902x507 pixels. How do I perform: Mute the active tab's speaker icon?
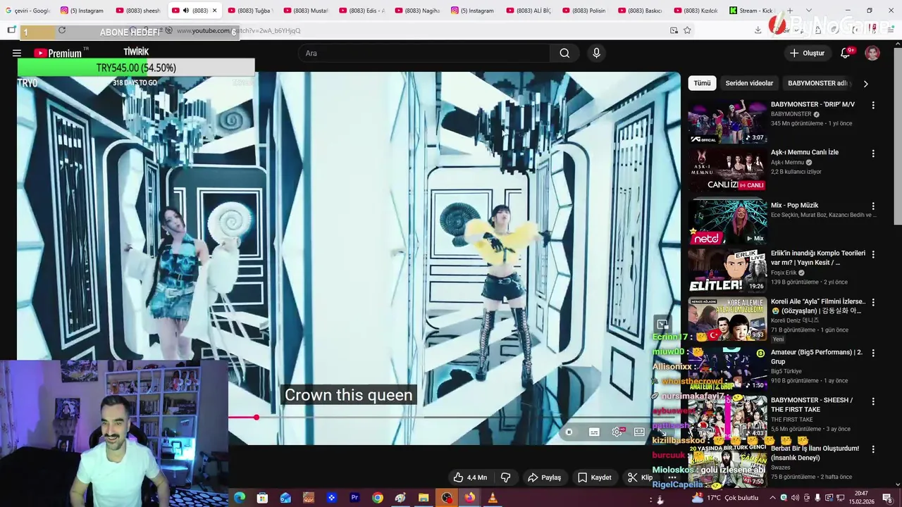click(x=185, y=11)
